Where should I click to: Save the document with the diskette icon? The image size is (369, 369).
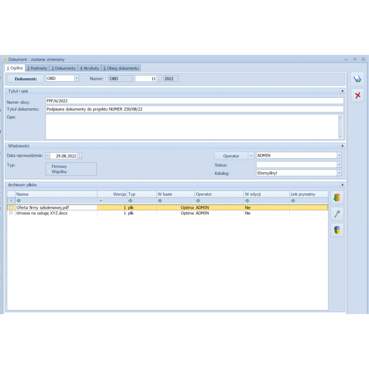[357, 79]
